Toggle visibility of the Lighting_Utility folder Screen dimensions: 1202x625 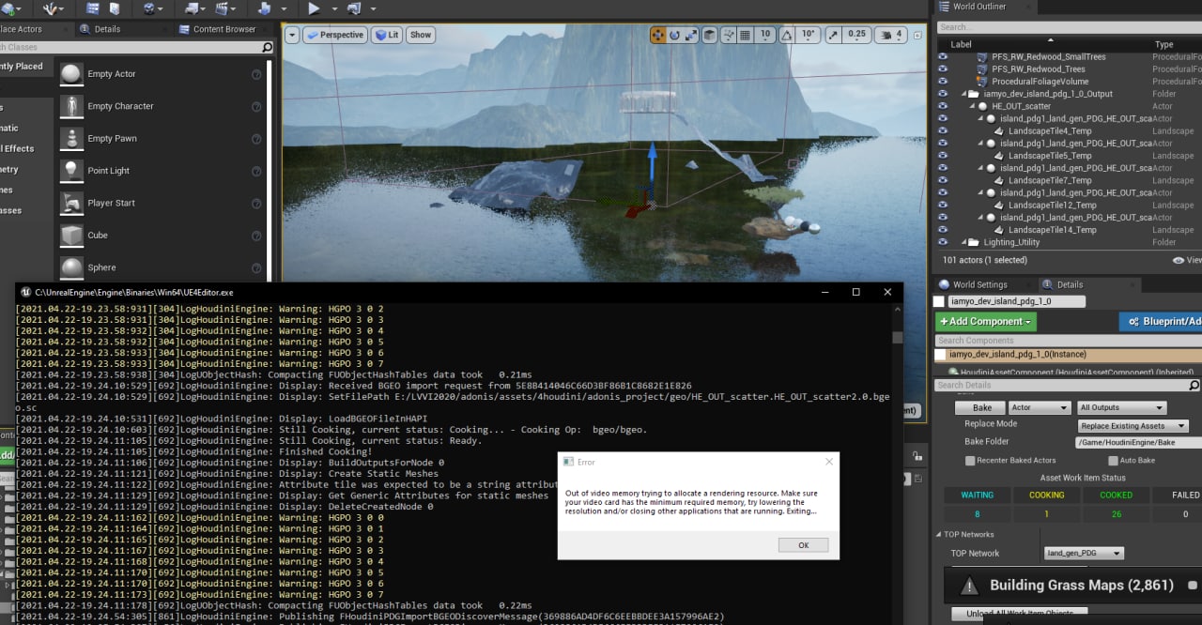tap(944, 242)
